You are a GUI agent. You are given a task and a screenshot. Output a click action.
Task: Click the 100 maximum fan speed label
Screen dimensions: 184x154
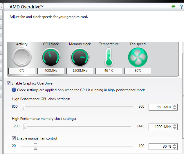[141, 146]
